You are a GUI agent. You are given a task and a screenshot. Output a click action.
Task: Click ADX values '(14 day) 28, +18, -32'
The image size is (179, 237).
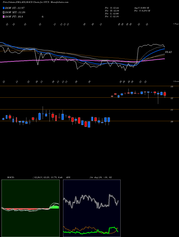101,177
